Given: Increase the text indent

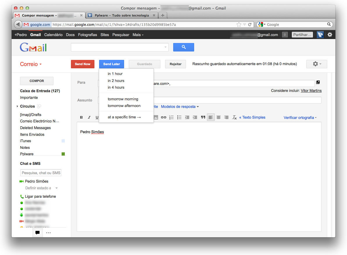Looking at the screenshot, I should click(x=195, y=117).
